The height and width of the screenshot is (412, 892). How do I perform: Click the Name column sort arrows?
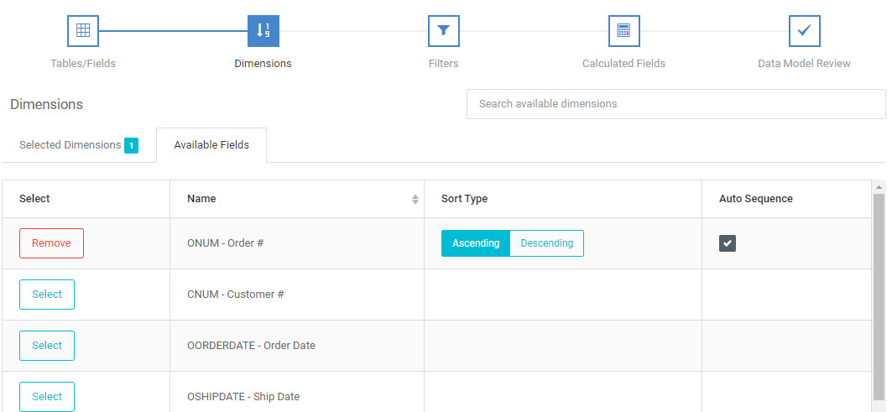(x=415, y=199)
